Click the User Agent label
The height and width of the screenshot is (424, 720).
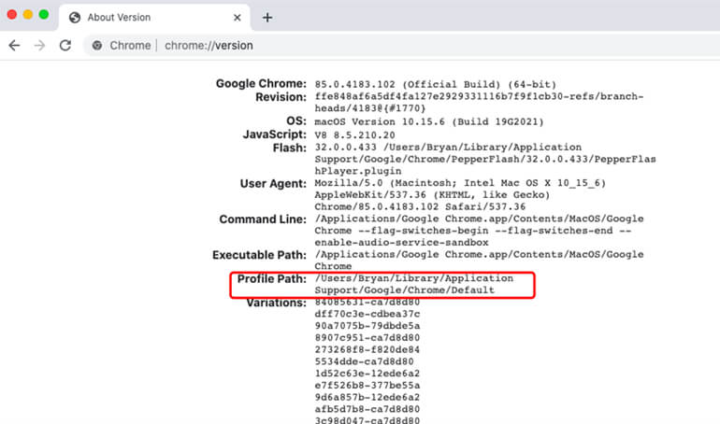coord(273,183)
